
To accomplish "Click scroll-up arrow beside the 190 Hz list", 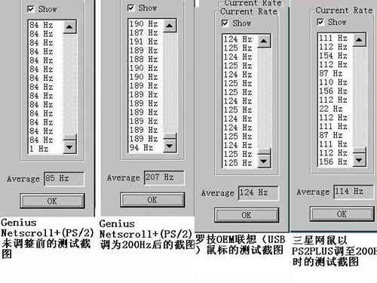I will click(170, 26).
